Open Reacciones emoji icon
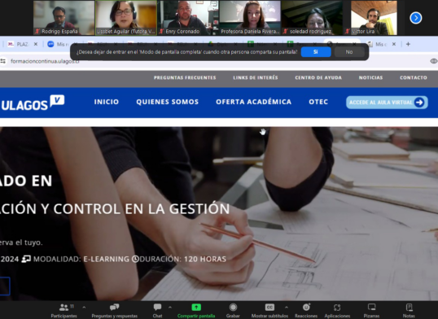This screenshot has height=319, width=438. click(306, 308)
